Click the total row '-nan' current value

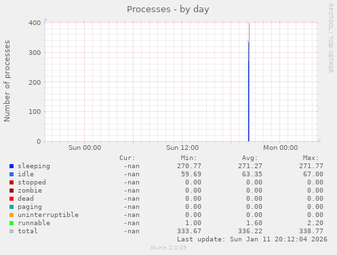tap(132, 231)
